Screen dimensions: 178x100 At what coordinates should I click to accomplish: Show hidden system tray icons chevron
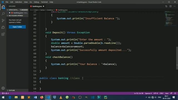146,97
